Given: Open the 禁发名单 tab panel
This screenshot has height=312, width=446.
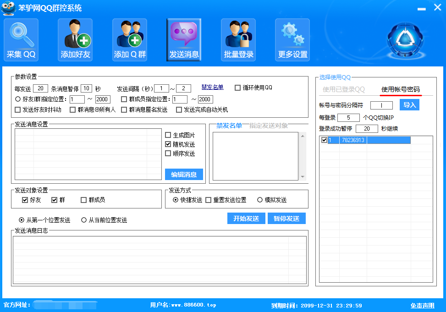Looking at the screenshot, I should click(x=229, y=126).
